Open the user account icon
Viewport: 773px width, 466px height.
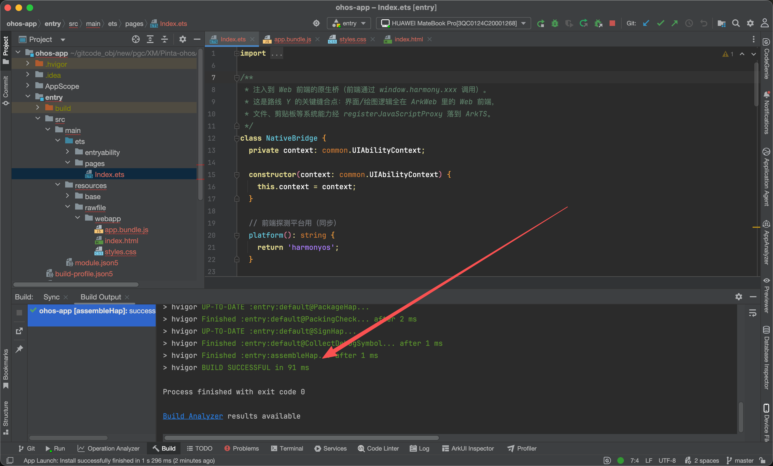click(764, 23)
